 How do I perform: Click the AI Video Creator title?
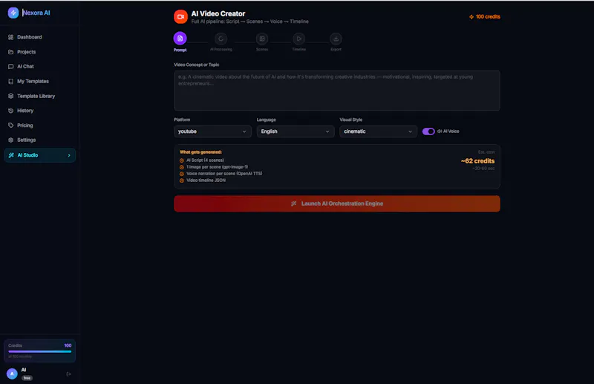(x=218, y=13)
